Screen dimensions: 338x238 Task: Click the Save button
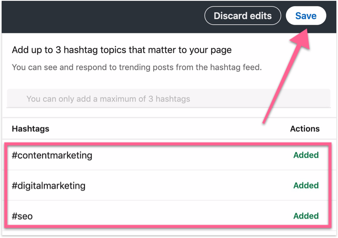[306, 16]
